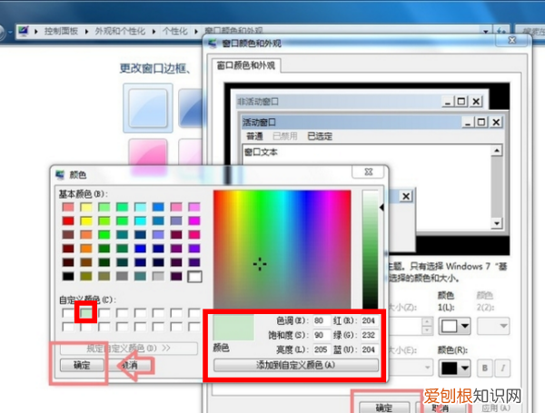Select the pale green custom color swatch
This screenshot has height=413, width=545.
(x=85, y=311)
